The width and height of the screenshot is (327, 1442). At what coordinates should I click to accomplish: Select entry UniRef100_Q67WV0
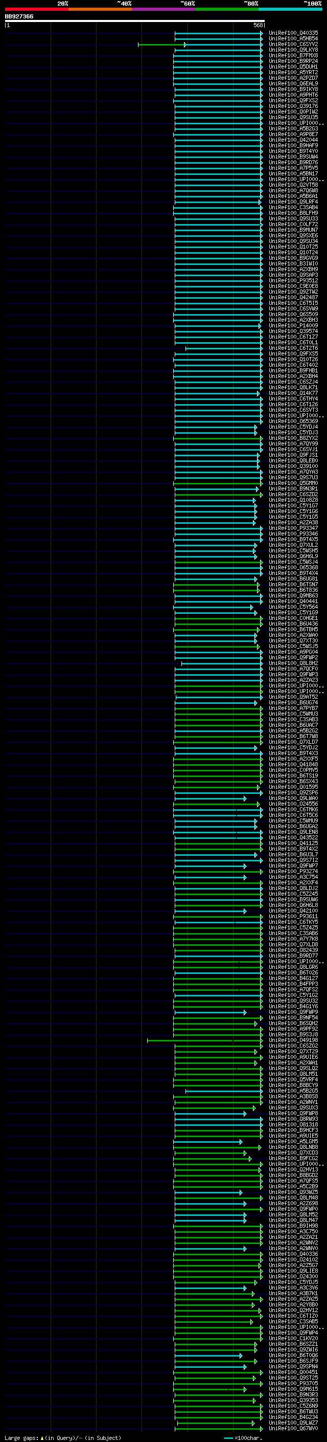tap(293, 1429)
